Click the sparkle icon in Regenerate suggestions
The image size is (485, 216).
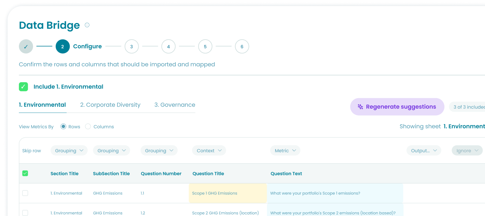coord(360,107)
